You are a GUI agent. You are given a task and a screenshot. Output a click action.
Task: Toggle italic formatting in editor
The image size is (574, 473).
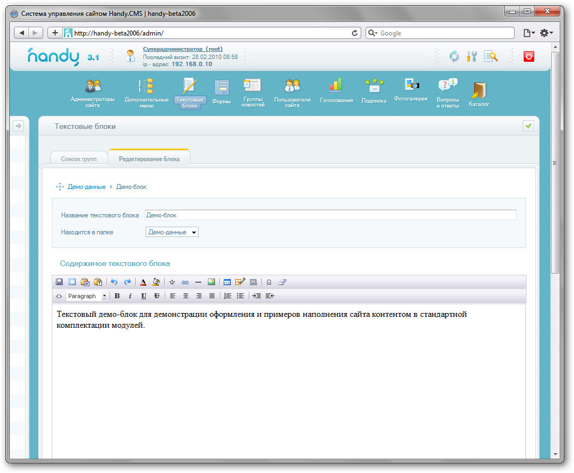coord(130,296)
